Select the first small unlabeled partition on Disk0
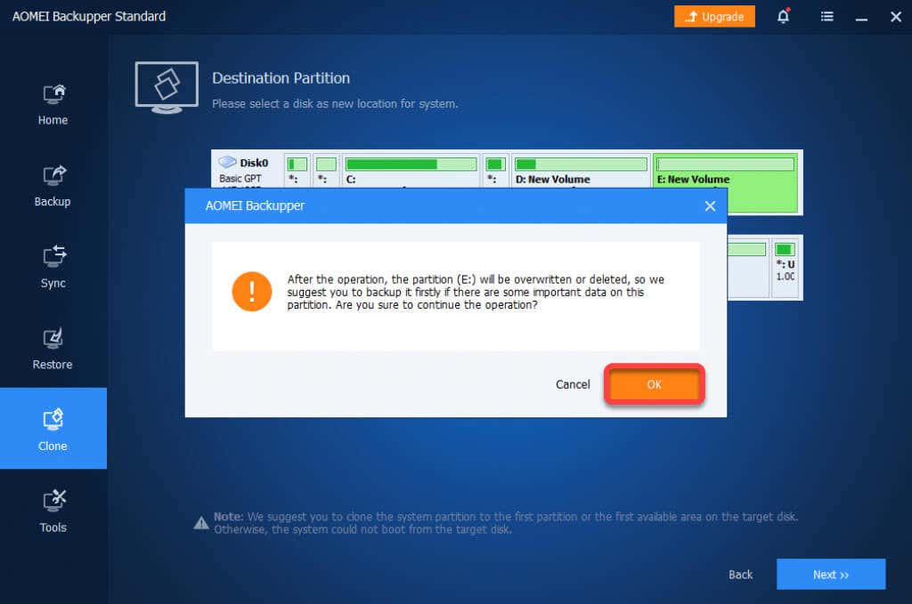Viewport: 912px width, 604px height. (297, 171)
